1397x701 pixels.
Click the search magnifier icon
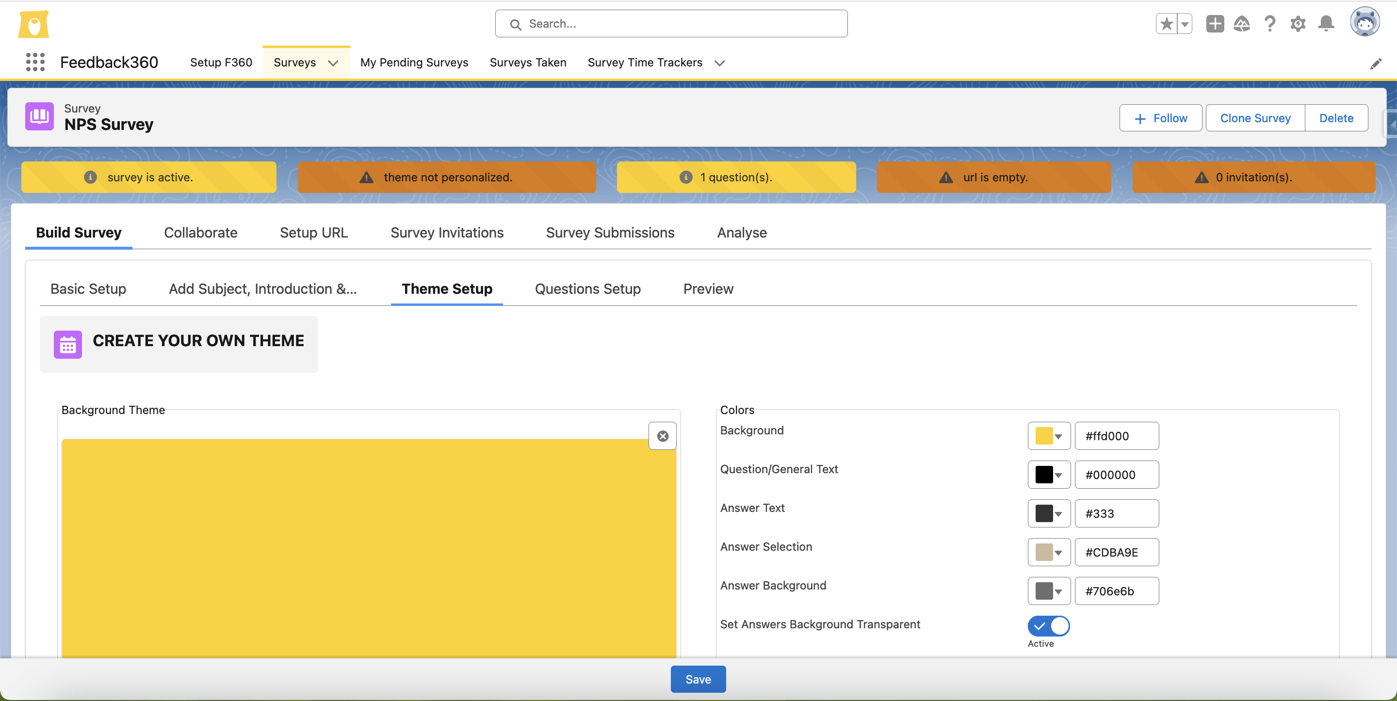pyautogui.click(x=515, y=24)
